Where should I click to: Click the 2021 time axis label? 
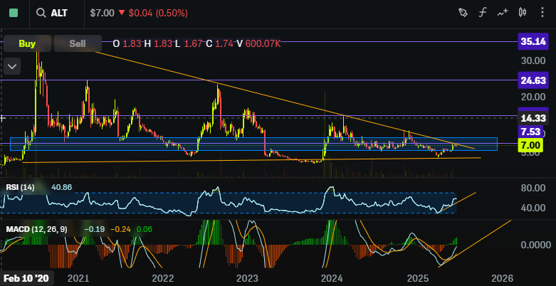point(78,278)
